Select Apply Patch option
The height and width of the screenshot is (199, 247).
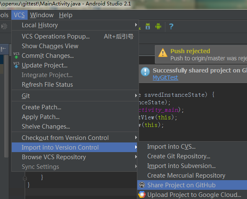coord(75,117)
